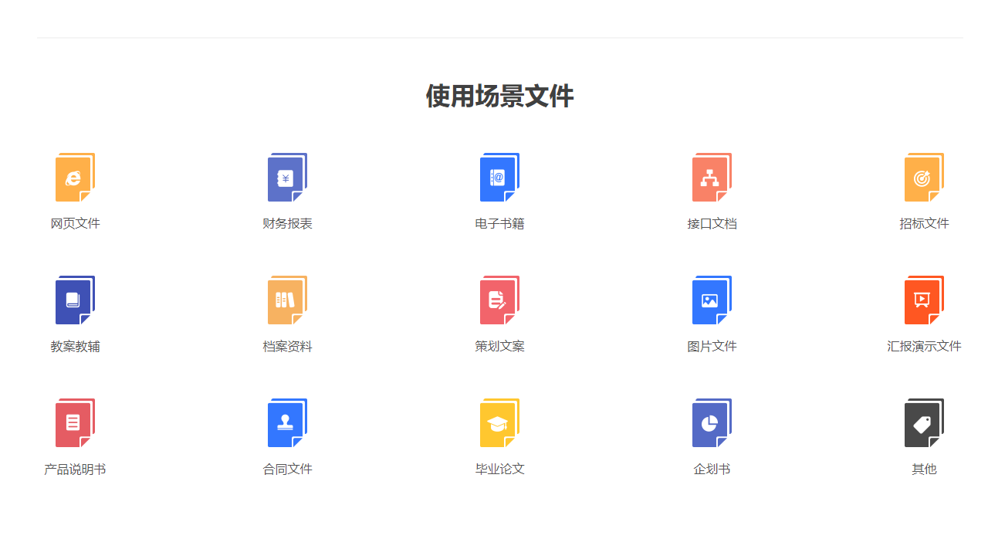Click the 合同文件 text label

coord(286,469)
